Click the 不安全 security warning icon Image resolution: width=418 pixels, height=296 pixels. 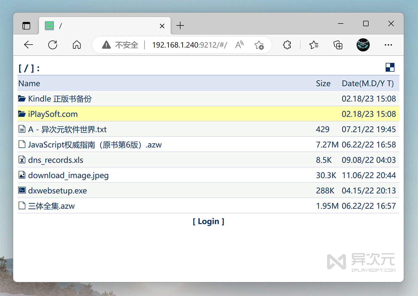pos(106,45)
